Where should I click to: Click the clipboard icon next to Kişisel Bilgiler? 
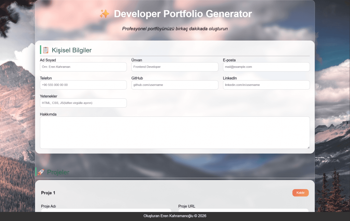coord(46,50)
